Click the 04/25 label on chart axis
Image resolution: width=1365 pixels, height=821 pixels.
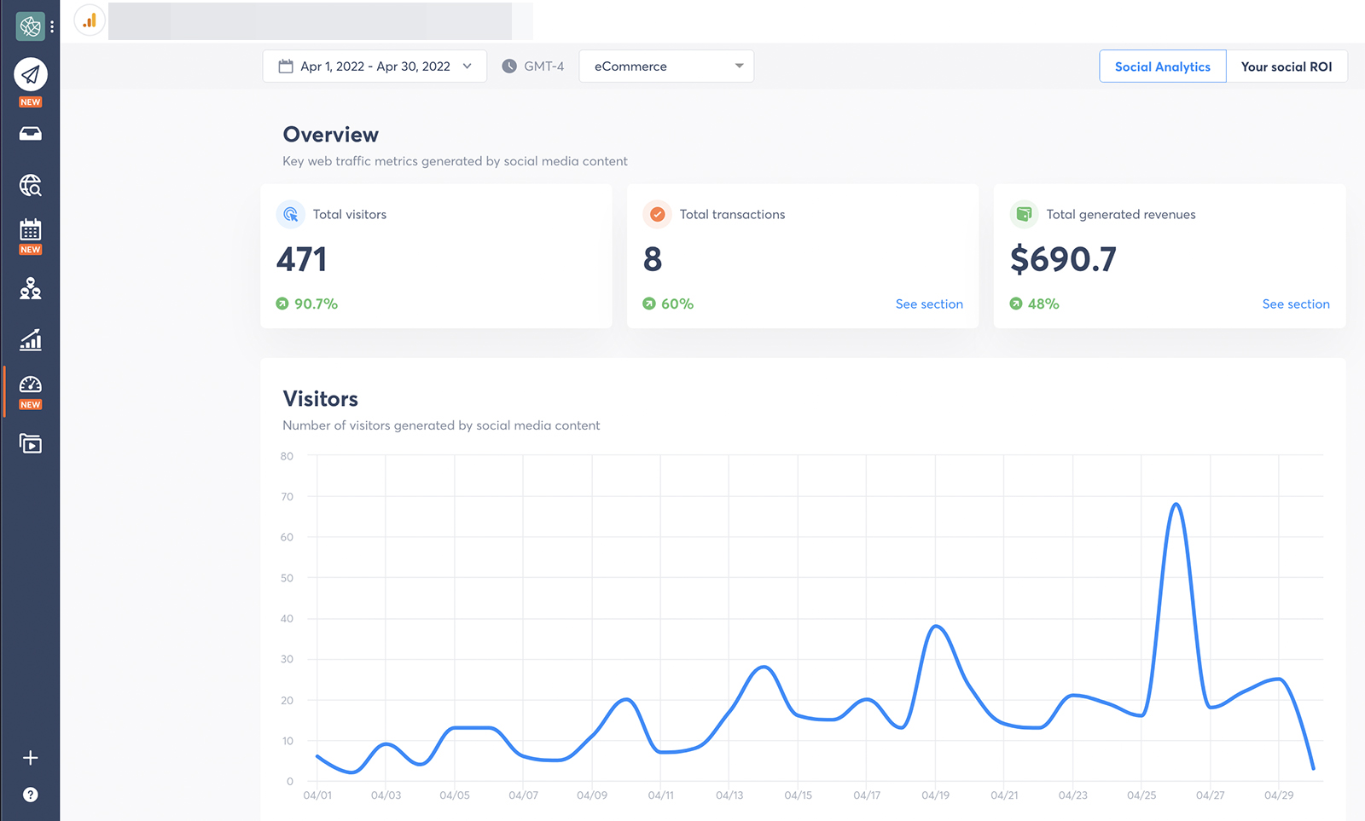1141,795
